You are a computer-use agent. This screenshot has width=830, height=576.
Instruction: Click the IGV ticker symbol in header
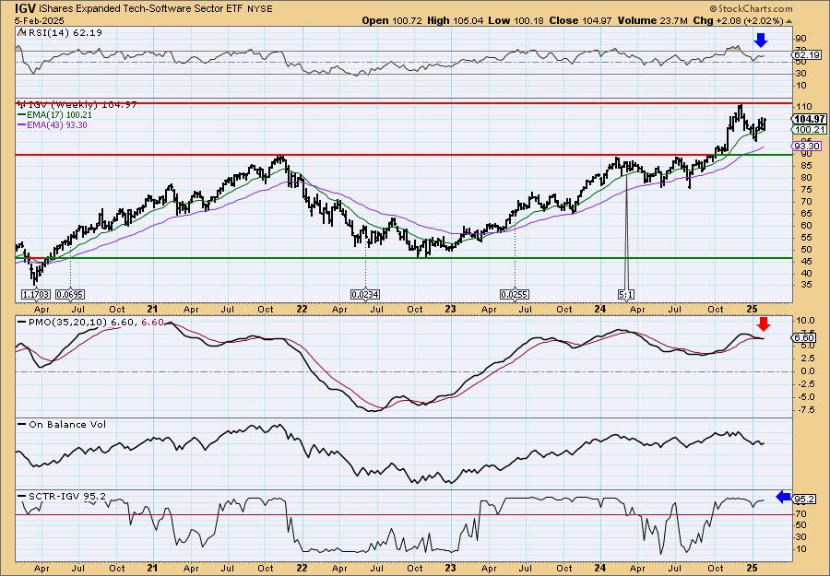pyautogui.click(x=26, y=8)
